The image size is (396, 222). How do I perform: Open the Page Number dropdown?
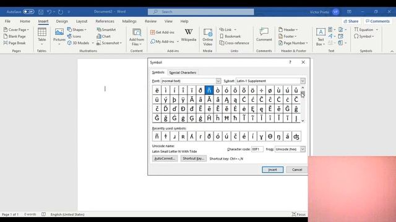[293, 43]
